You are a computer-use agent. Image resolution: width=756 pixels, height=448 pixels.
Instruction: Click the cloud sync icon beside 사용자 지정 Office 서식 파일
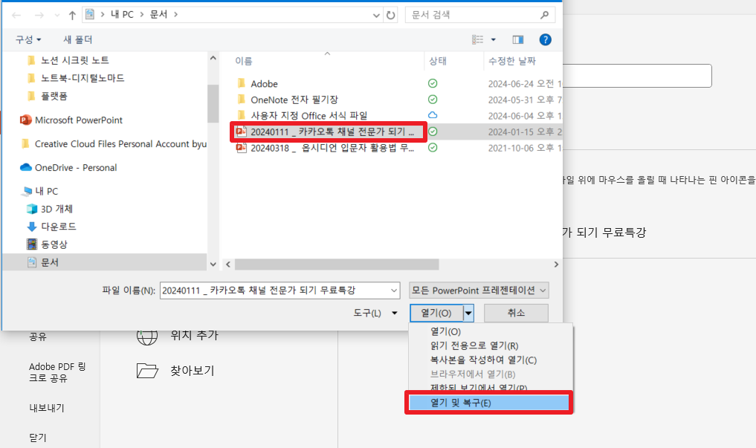(x=432, y=114)
